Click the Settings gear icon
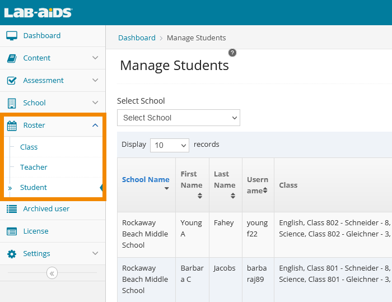Screen dimensions: 392x302 tap(12, 254)
